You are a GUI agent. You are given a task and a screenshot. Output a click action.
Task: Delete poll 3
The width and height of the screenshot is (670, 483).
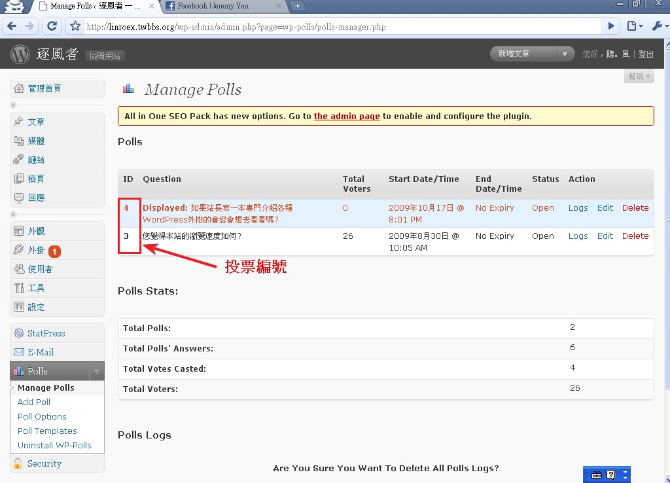[635, 236]
